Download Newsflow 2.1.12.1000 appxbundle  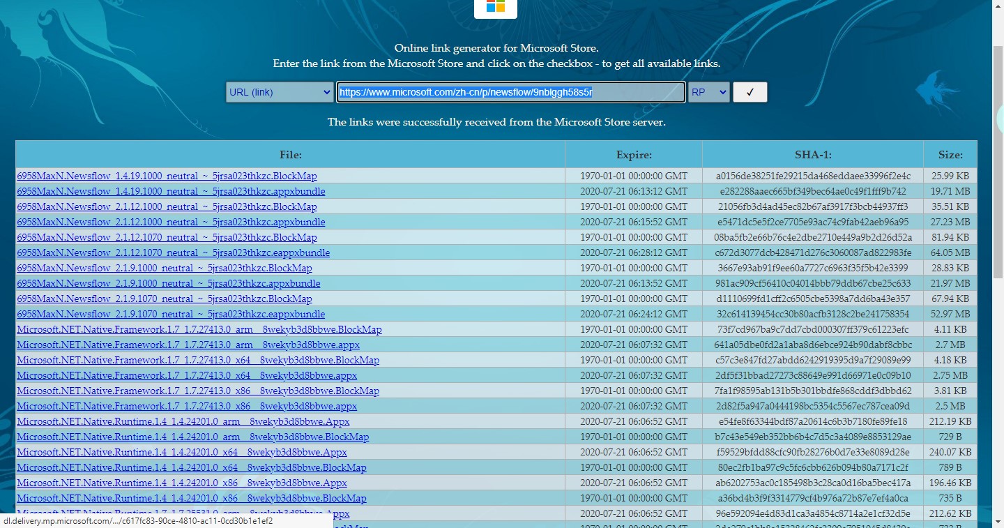coord(171,222)
